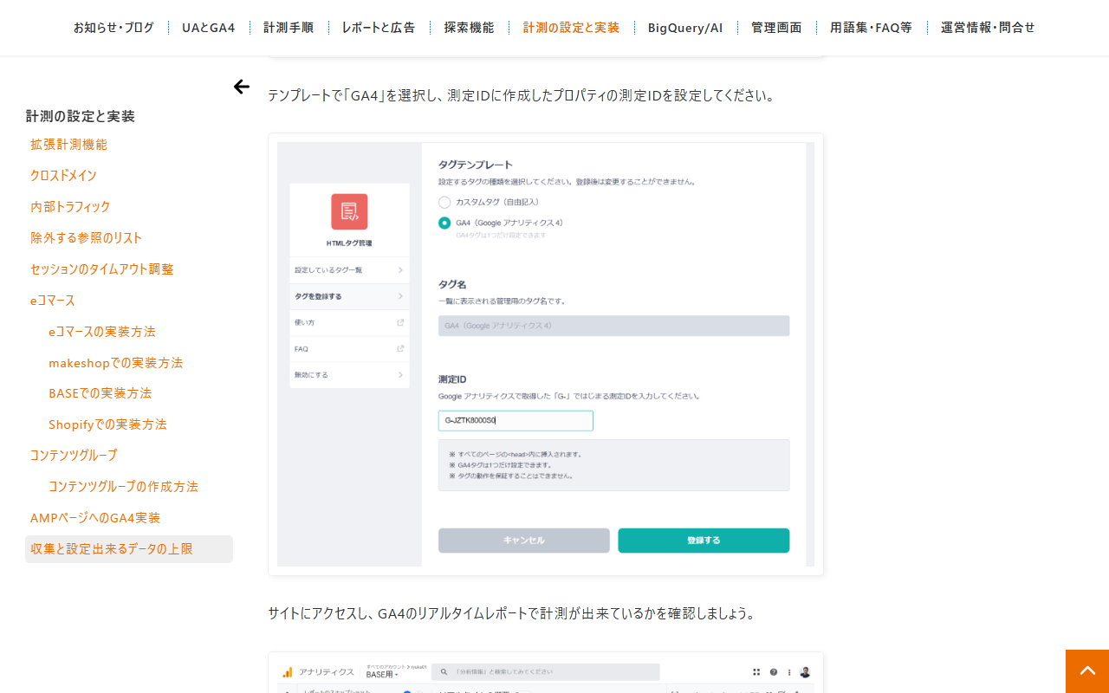Open the 計測手順 menu

tap(289, 27)
